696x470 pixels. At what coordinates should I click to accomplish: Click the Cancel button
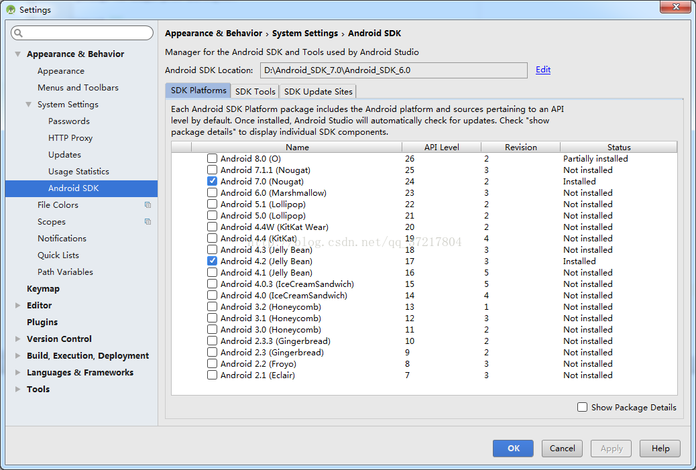click(562, 449)
